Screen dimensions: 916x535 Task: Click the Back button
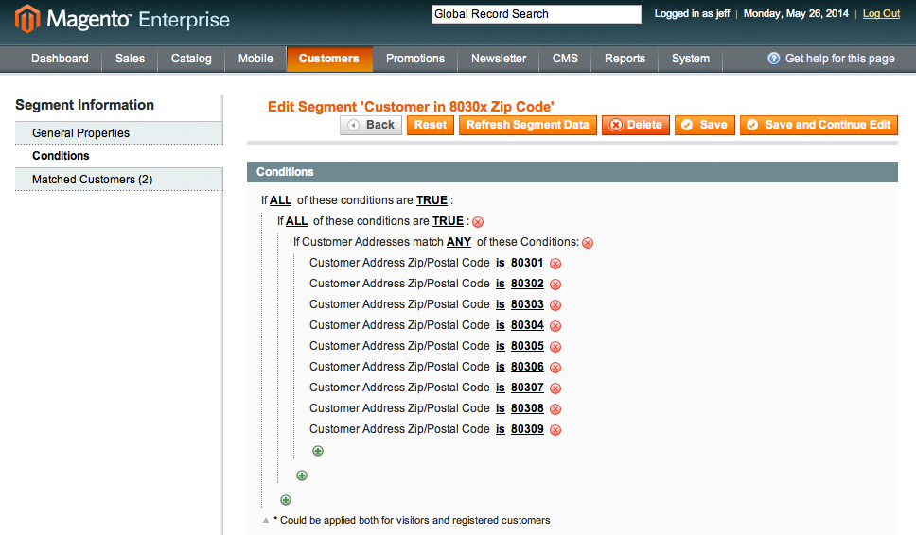(x=371, y=125)
